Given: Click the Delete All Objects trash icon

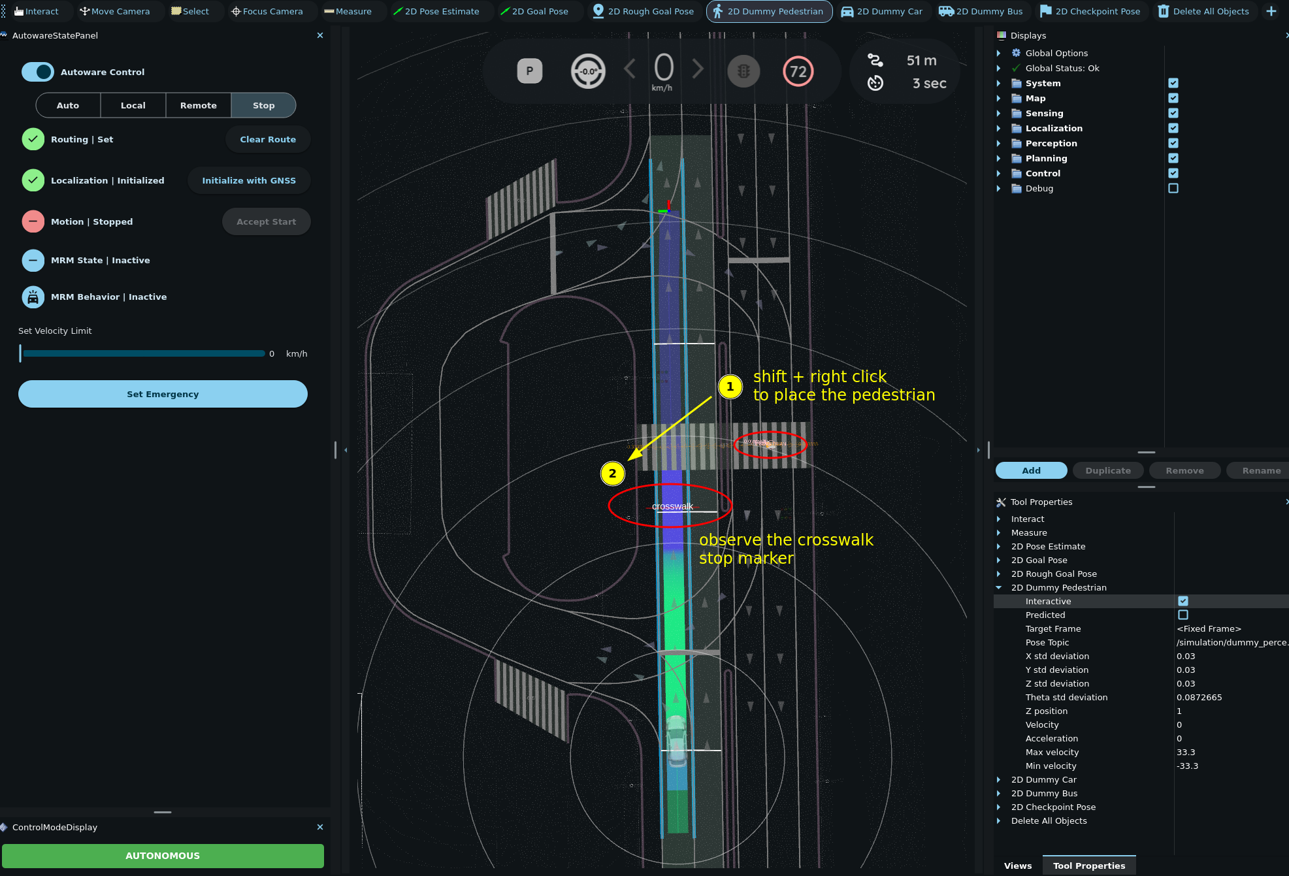Looking at the screenshot, I should 1164,11.
